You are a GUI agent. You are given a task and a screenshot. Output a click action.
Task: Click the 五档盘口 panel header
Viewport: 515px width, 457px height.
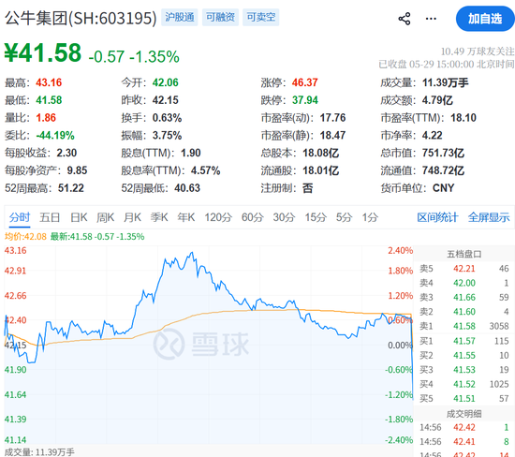(463, 255)
